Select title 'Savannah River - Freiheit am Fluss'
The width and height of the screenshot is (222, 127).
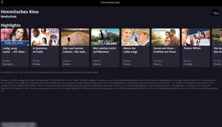(165, 50)
